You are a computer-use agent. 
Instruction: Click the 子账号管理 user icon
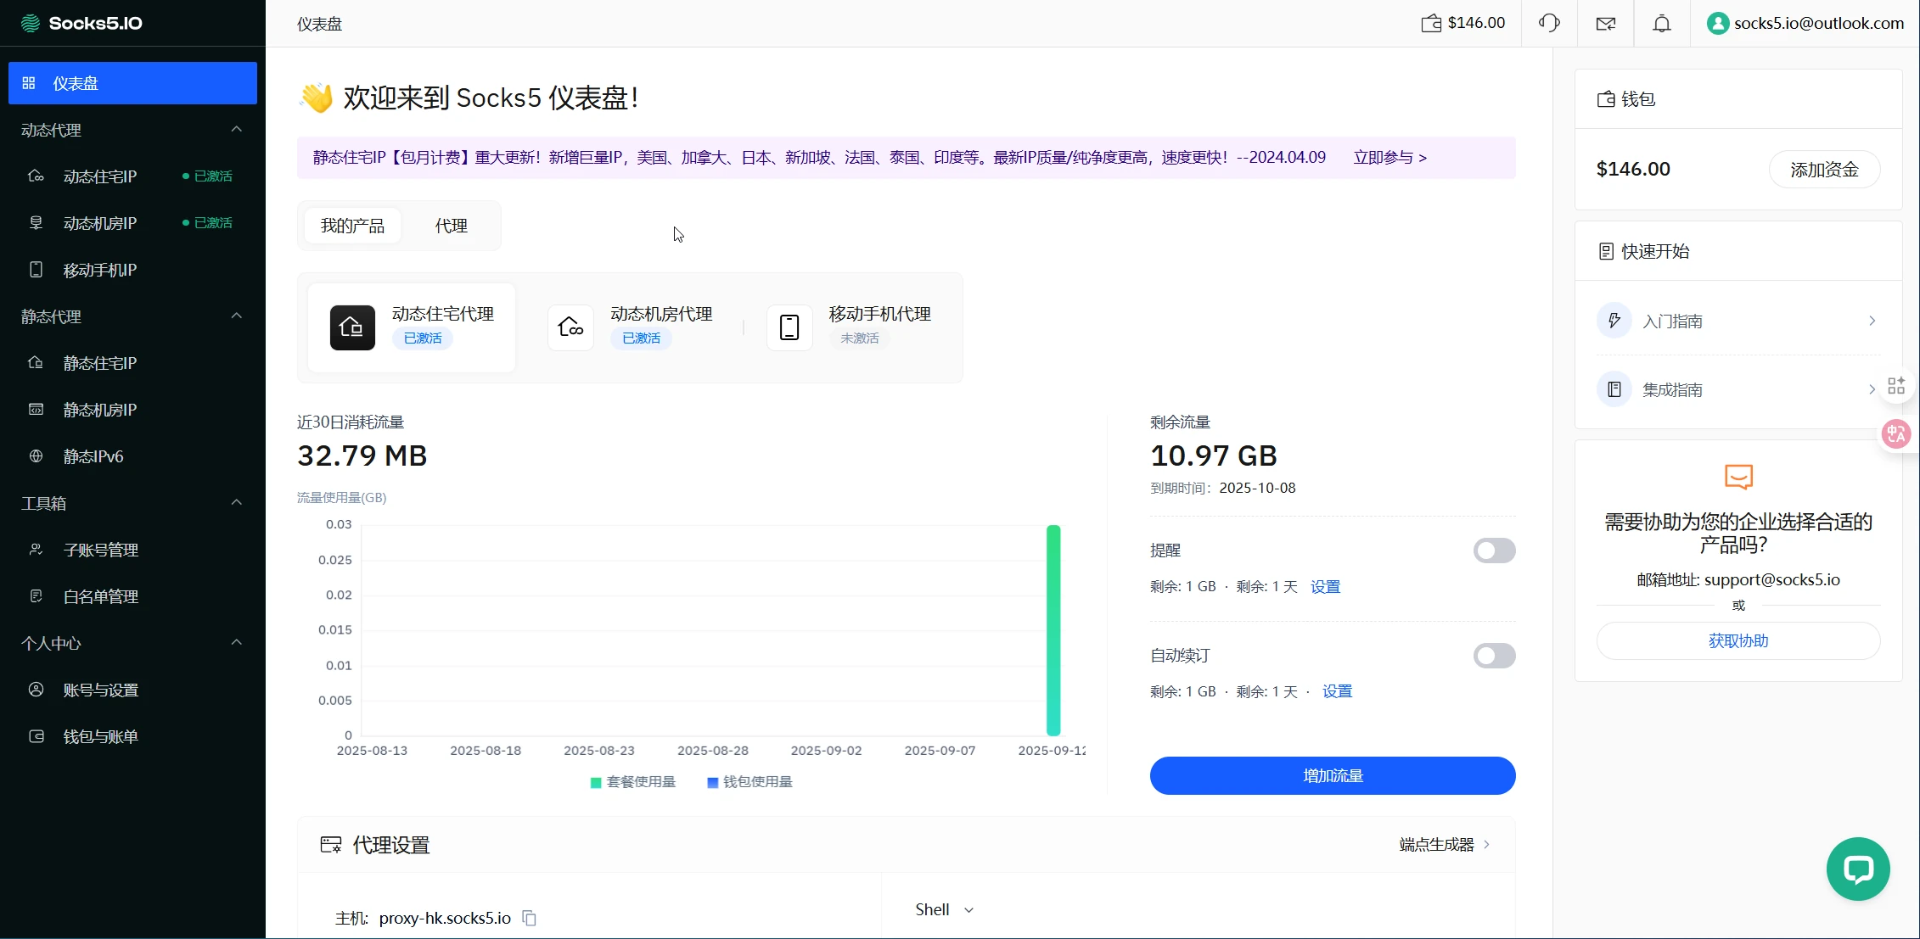click(36, 550)
